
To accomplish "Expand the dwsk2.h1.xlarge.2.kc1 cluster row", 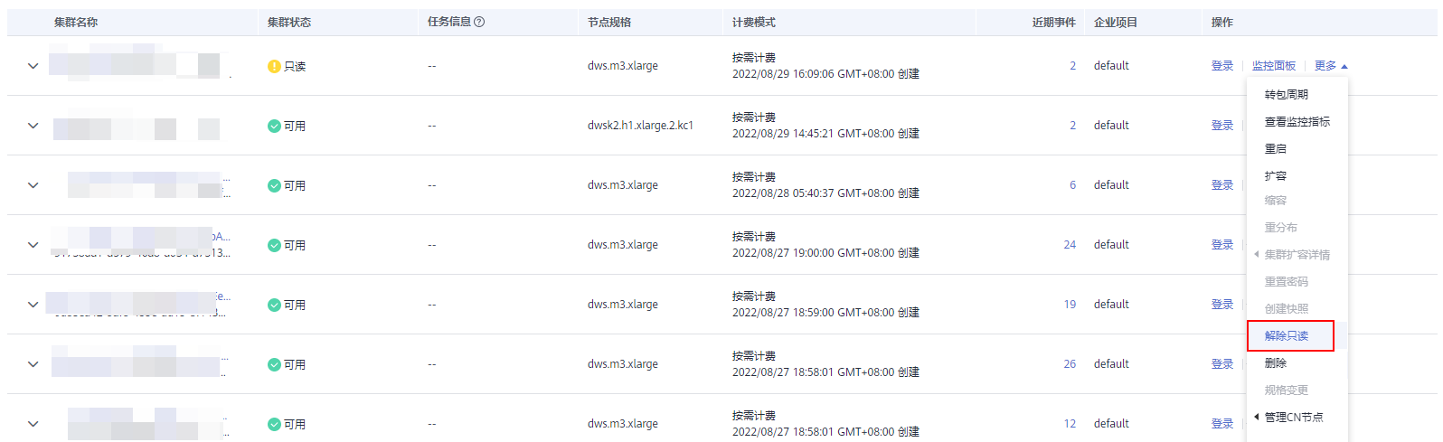I will coord(33,126).
